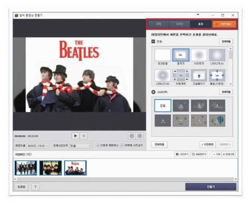Click timeline scrollbar left arrow
The width and height of the screenshot is (251, 204).
[15, 179]
